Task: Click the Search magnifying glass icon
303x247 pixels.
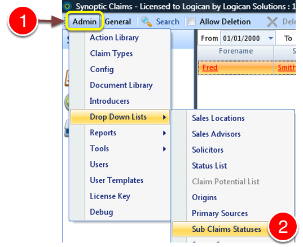Action: tap(147, 21)
